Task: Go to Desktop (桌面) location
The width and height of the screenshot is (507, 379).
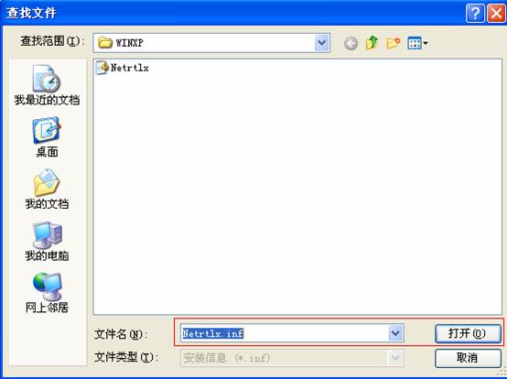Action: [47, 137]
